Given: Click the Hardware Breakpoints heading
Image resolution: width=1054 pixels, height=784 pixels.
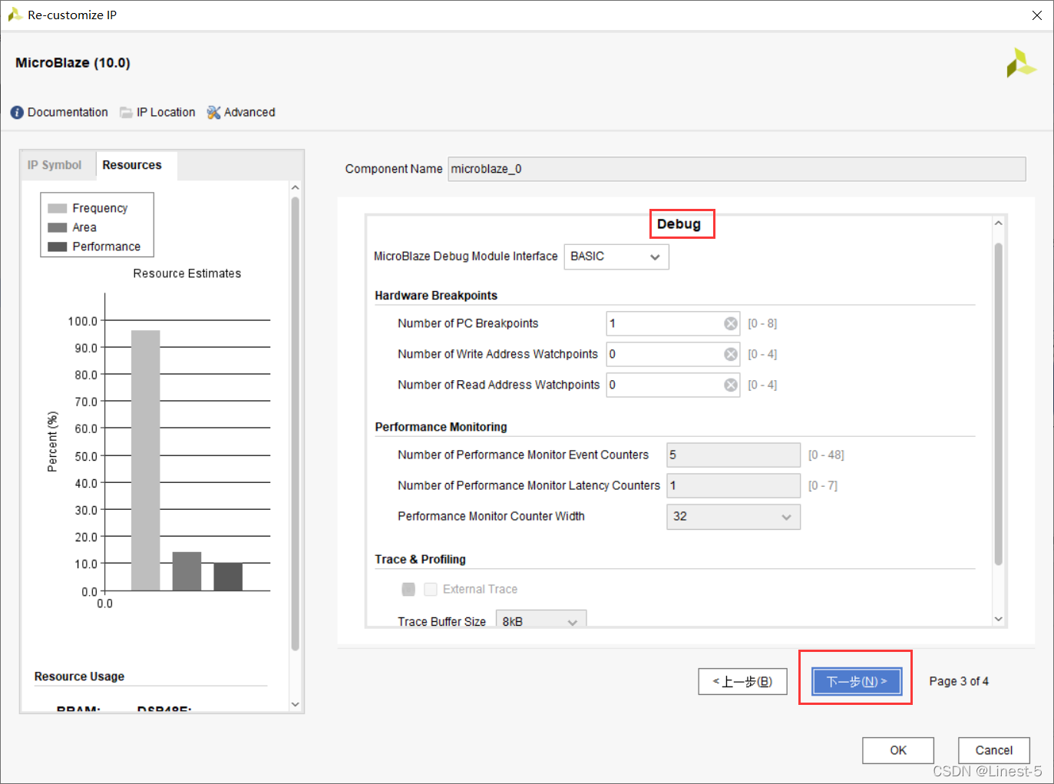Looking at the screenshot, I should [436, 296].
